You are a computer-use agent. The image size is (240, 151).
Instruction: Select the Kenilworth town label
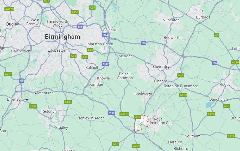(143, 94)
